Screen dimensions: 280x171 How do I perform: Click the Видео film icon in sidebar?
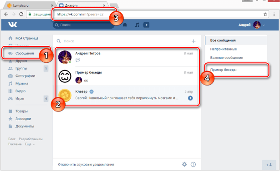click(10, 91)
